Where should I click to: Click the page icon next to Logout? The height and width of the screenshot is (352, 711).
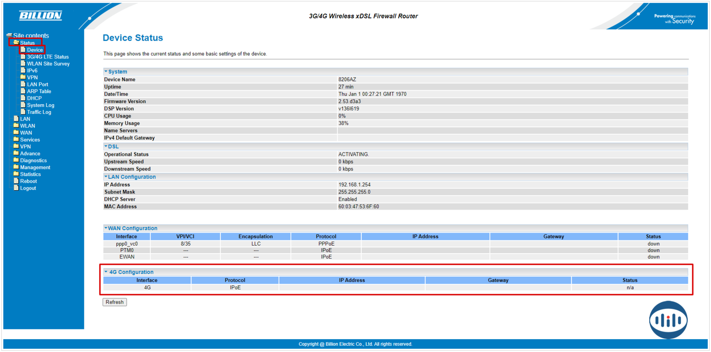tap(16, 188)
